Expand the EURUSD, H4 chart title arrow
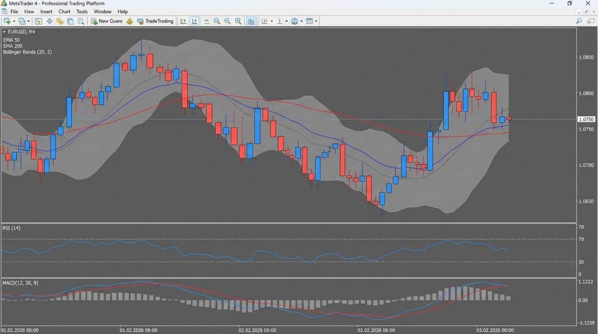This screenshot has width=598, height=334. [4, 31]
